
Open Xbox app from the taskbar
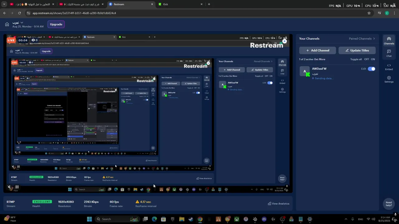tap(237, 219)
